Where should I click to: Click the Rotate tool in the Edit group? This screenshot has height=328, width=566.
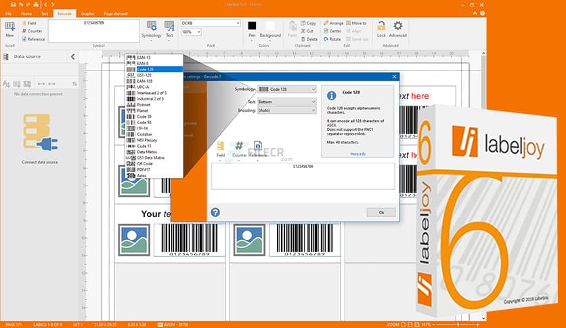pyautogui.click(x=331, y=39)
